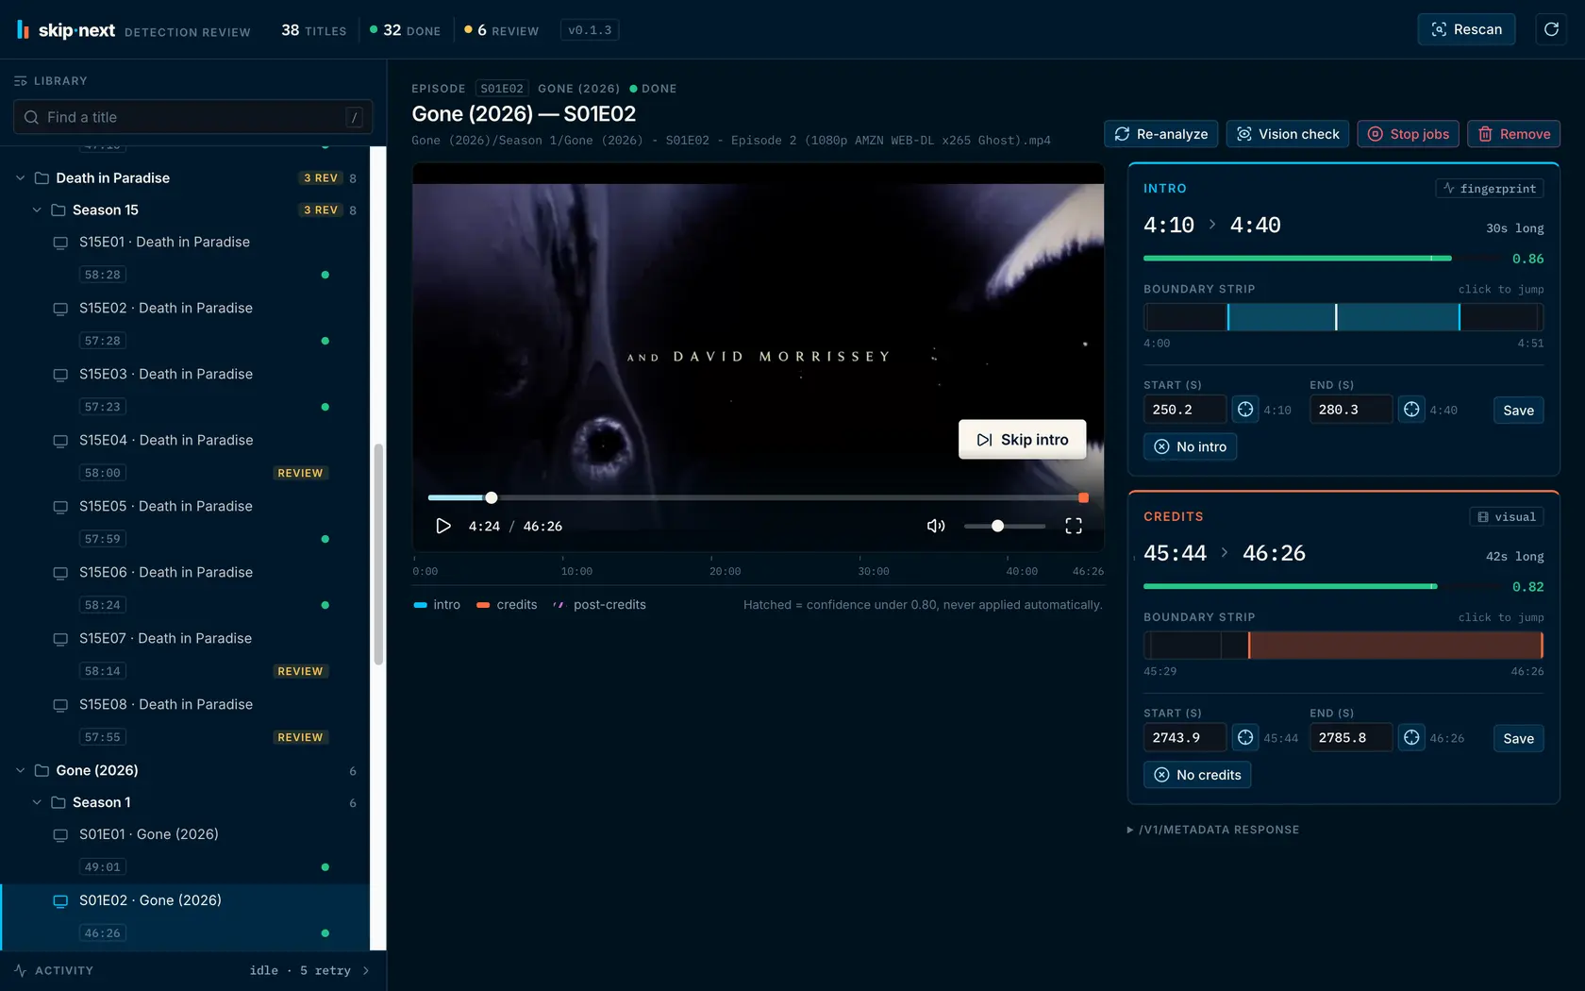This screenshot has height=991, width=1585.
Task: Click the Gone (2026) folder icon
Action: [x=42, y=771]
